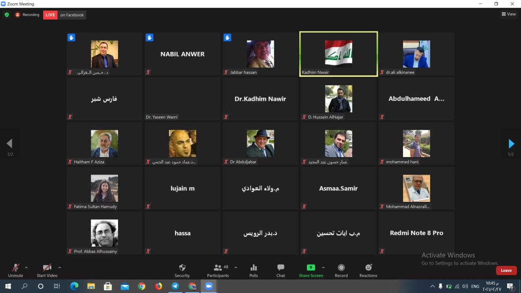Click the Dr. Yaseen Wami name label
The image size is (521, 293).
162,117
